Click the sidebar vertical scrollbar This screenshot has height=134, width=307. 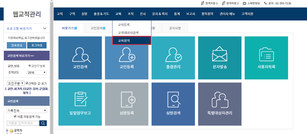[52, 67]
